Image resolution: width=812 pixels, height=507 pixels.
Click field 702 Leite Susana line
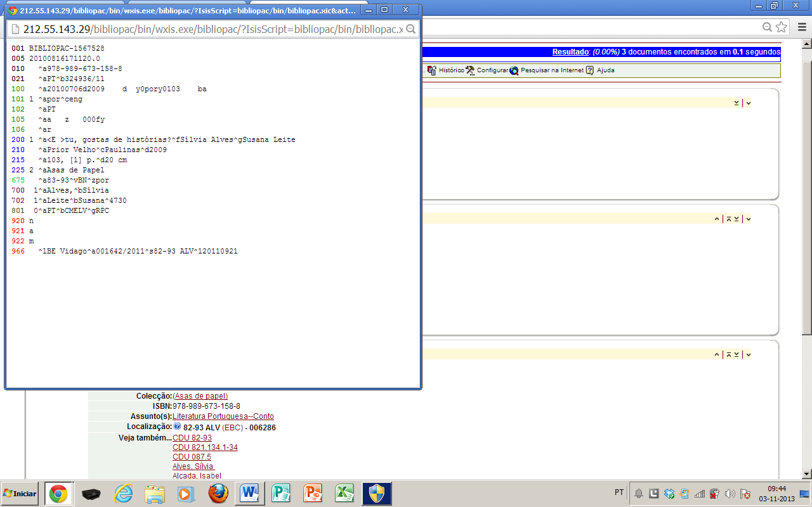coord(69,200)
